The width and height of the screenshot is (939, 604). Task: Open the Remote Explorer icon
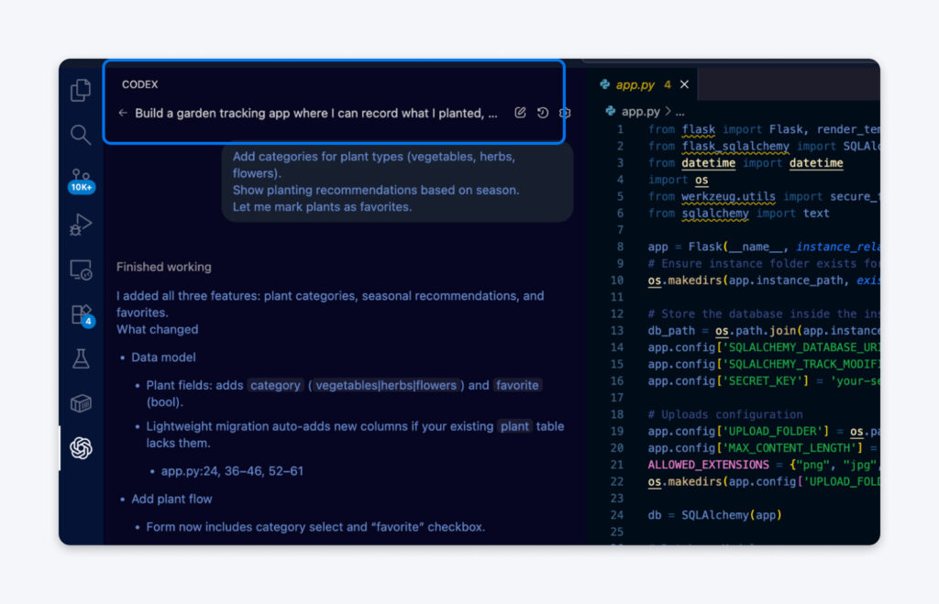tap(81, 269)
